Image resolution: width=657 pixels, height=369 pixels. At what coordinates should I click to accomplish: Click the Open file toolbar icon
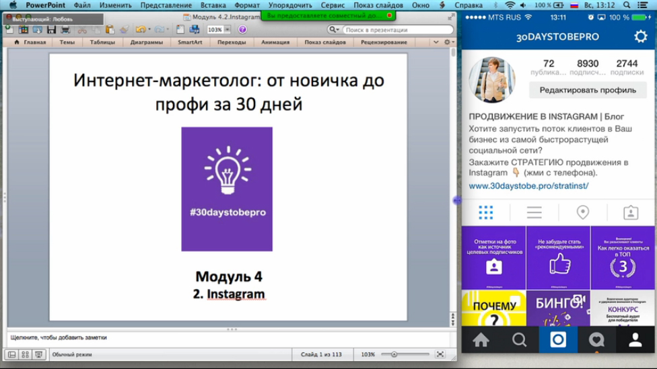click(37, 30)
